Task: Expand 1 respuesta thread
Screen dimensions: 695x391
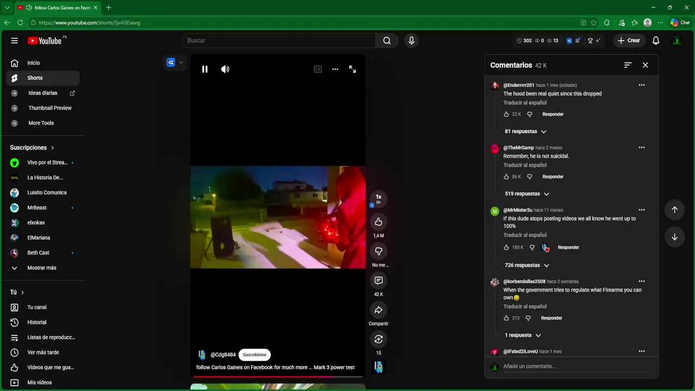Action: point(523,335)
